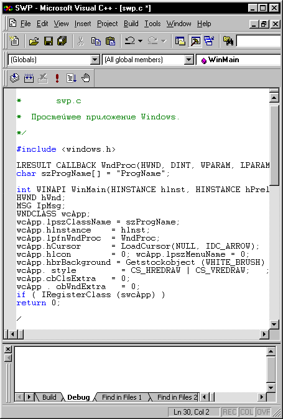Open the Window List icon
The height and width of the screenshot is (419, 283).
pyautogui.click(x=209, y=41)
